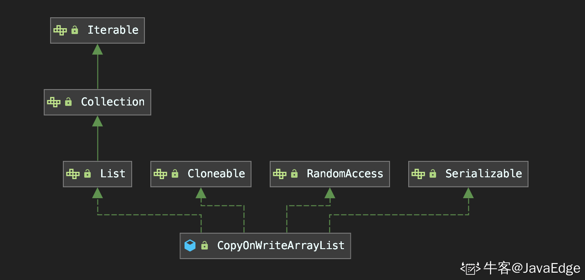Select the CopyOnWriteArrayList class label
This screenshot has height=280, width=585.
pyautogui.click(x=281, y=245)
